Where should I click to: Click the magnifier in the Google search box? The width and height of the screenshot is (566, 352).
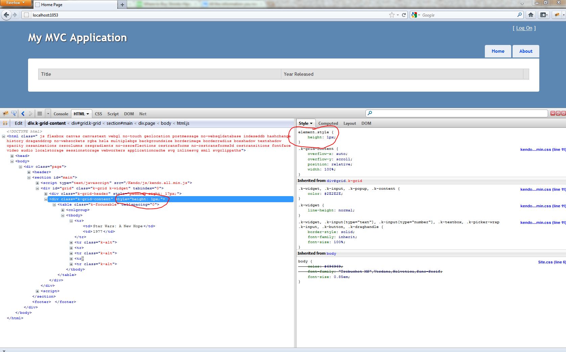(x=520, y=15)
